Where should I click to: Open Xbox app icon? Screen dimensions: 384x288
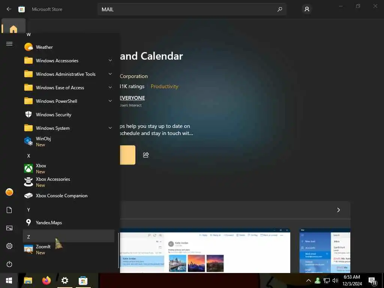pos(28,168)
